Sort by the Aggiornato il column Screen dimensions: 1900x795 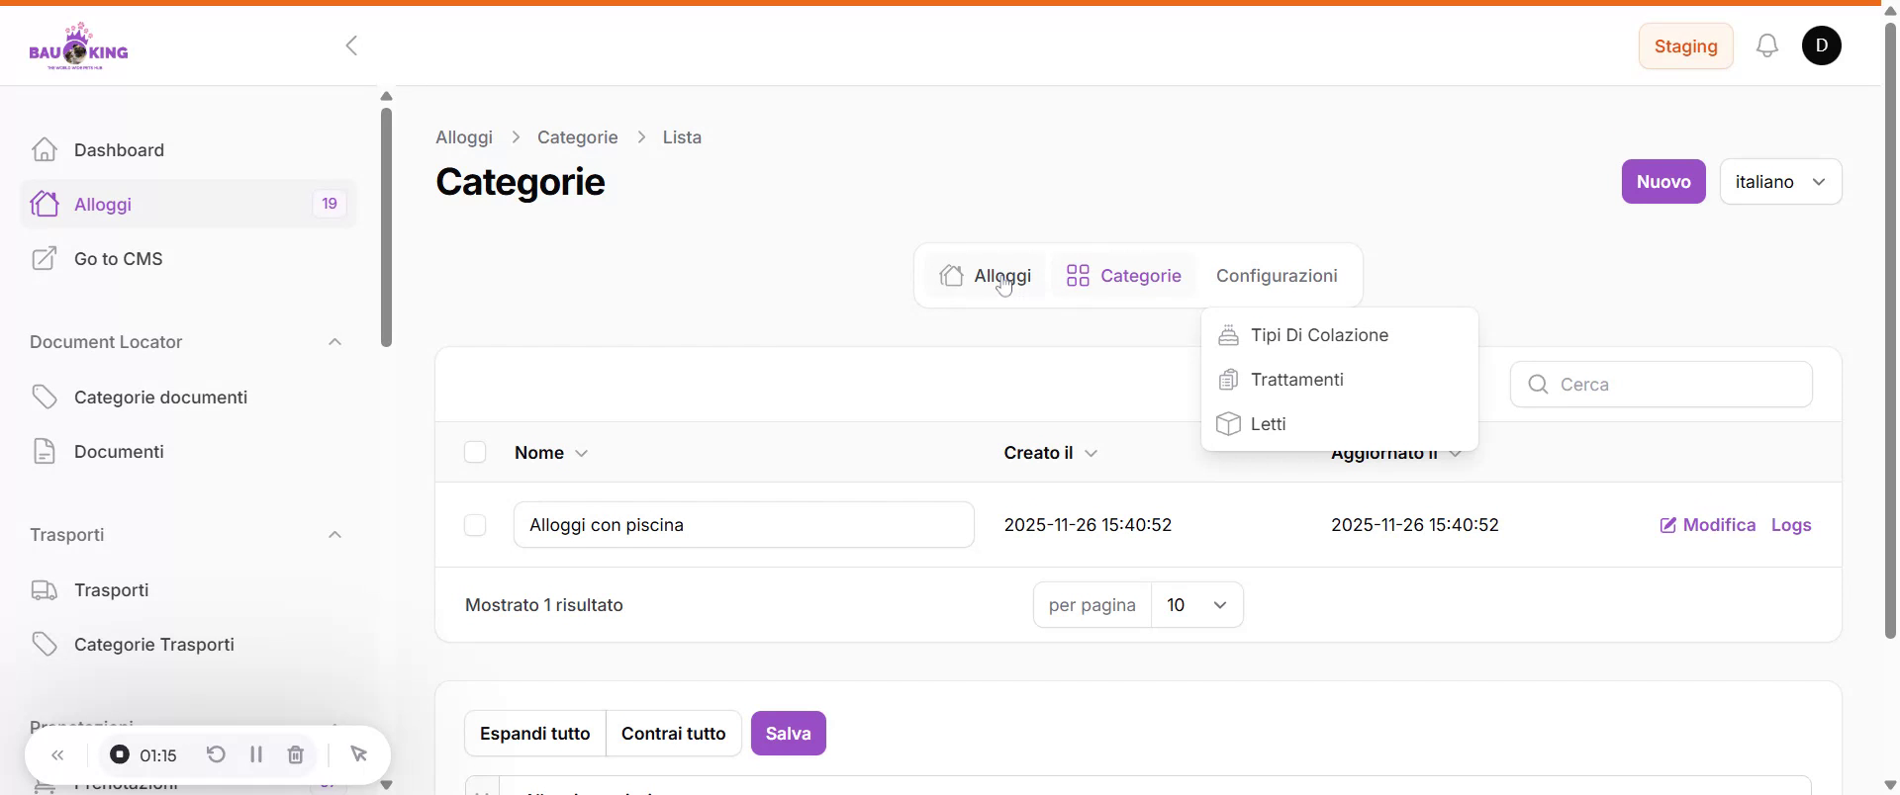(x=1395, y=454)
